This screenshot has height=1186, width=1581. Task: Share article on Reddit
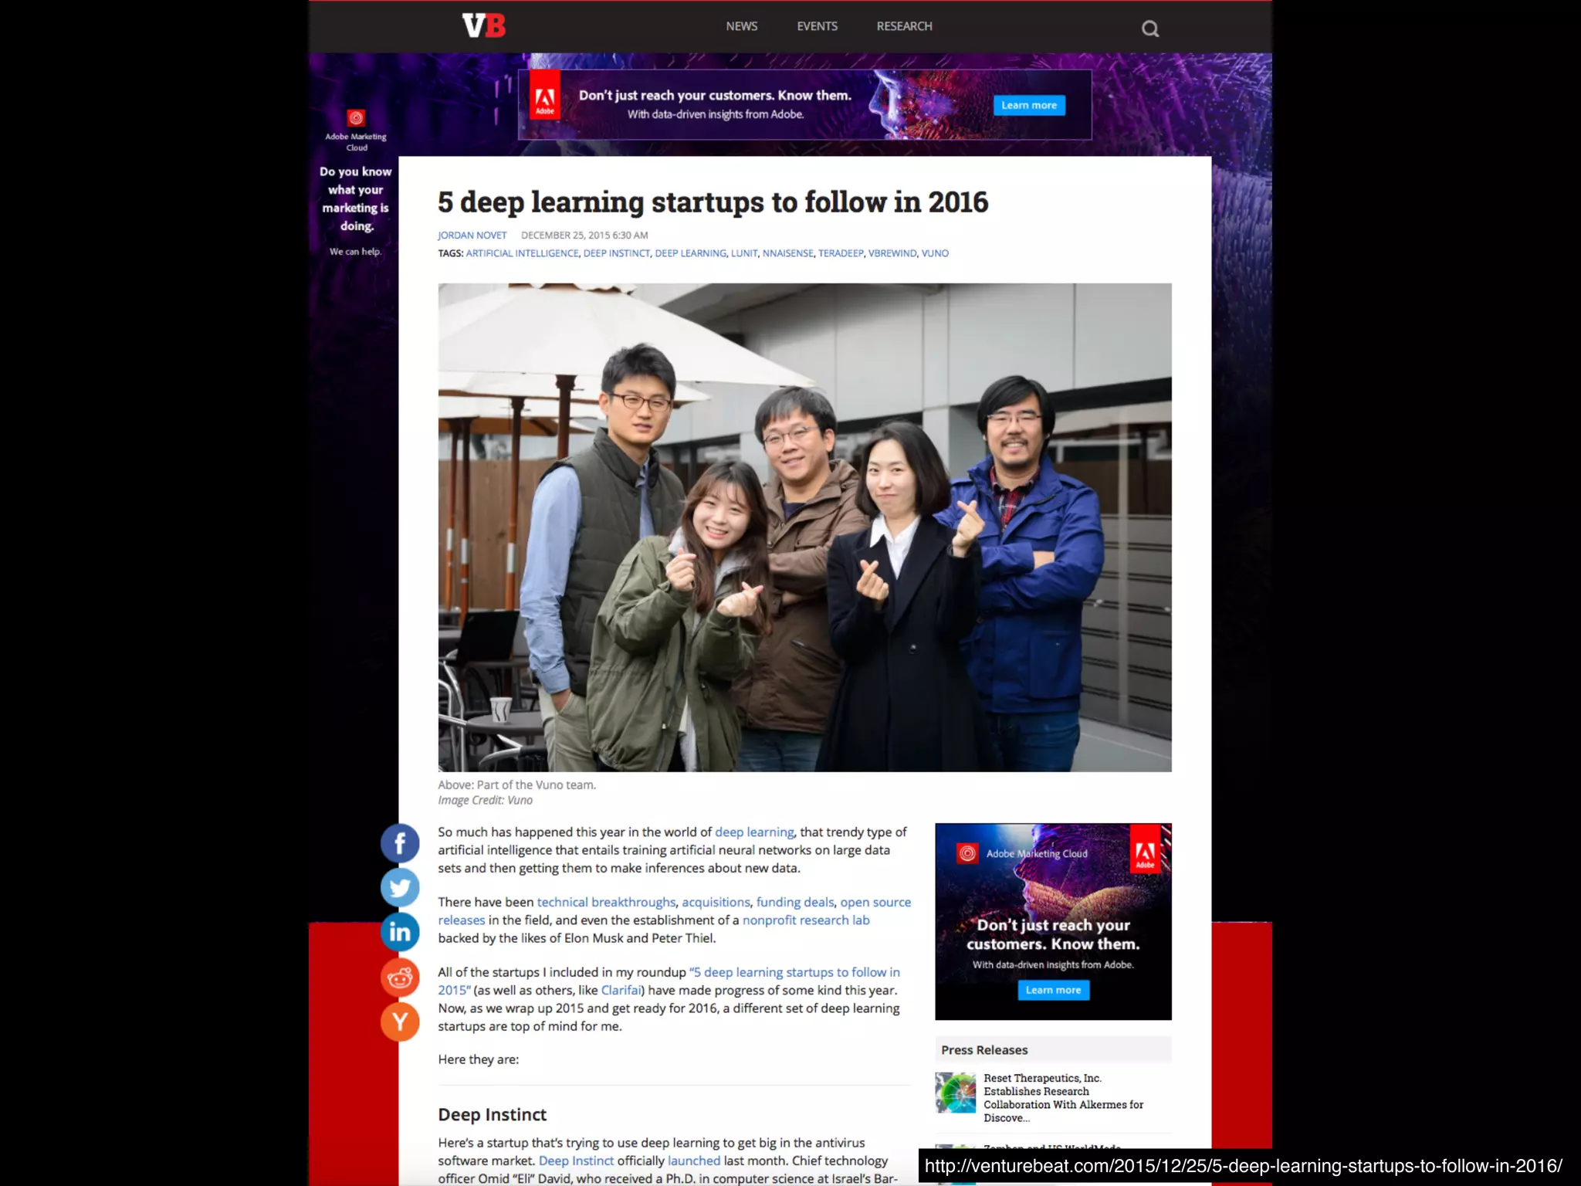click(400, 978)
